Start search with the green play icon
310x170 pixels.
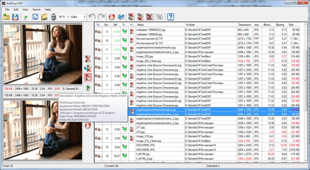[26, 17]
